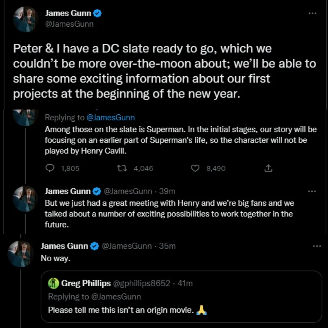This screenshot has height=328, width=328.
Task: Like the Superman tweet with 8,490 likes
Action: tap(196, 168)
